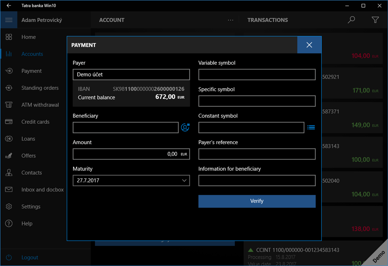This screenshot has width=388, height=266.
Task: Open Loans in the sidebar
Action: tap(28, 139)
